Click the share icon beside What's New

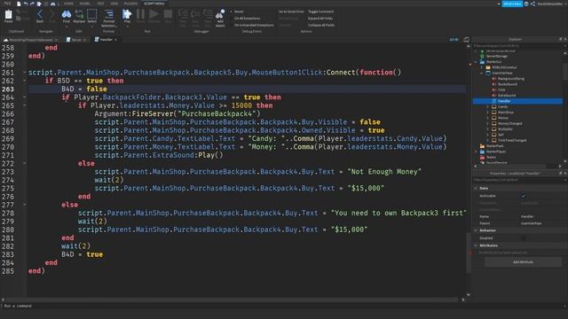(x=532, y=4)
